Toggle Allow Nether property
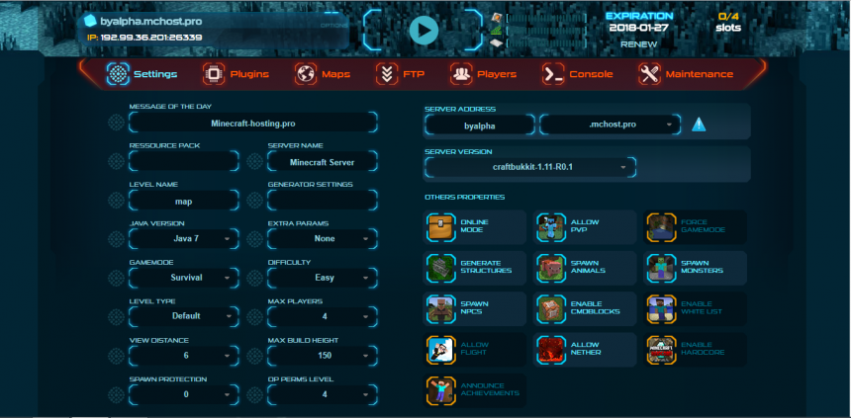 585,350
